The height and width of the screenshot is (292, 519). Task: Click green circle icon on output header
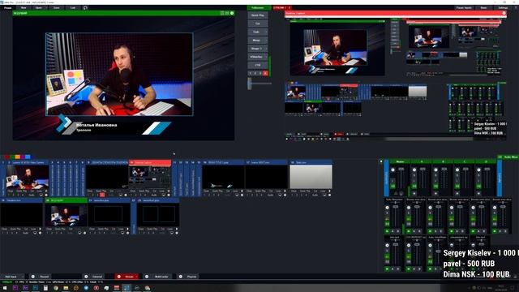[x=232, y=13]
